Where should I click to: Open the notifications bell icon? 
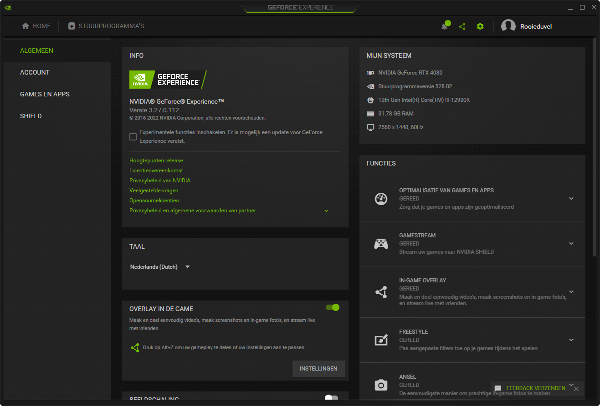pyautogui.click(x=445, y=26)
